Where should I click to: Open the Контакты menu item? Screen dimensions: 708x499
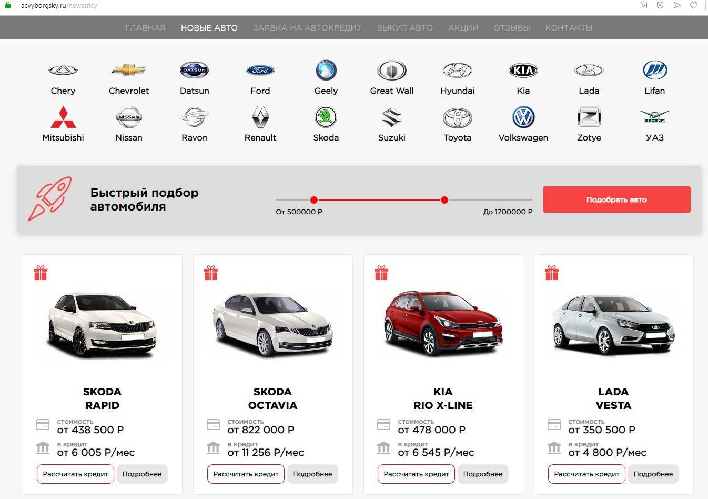tap(569, 28)
